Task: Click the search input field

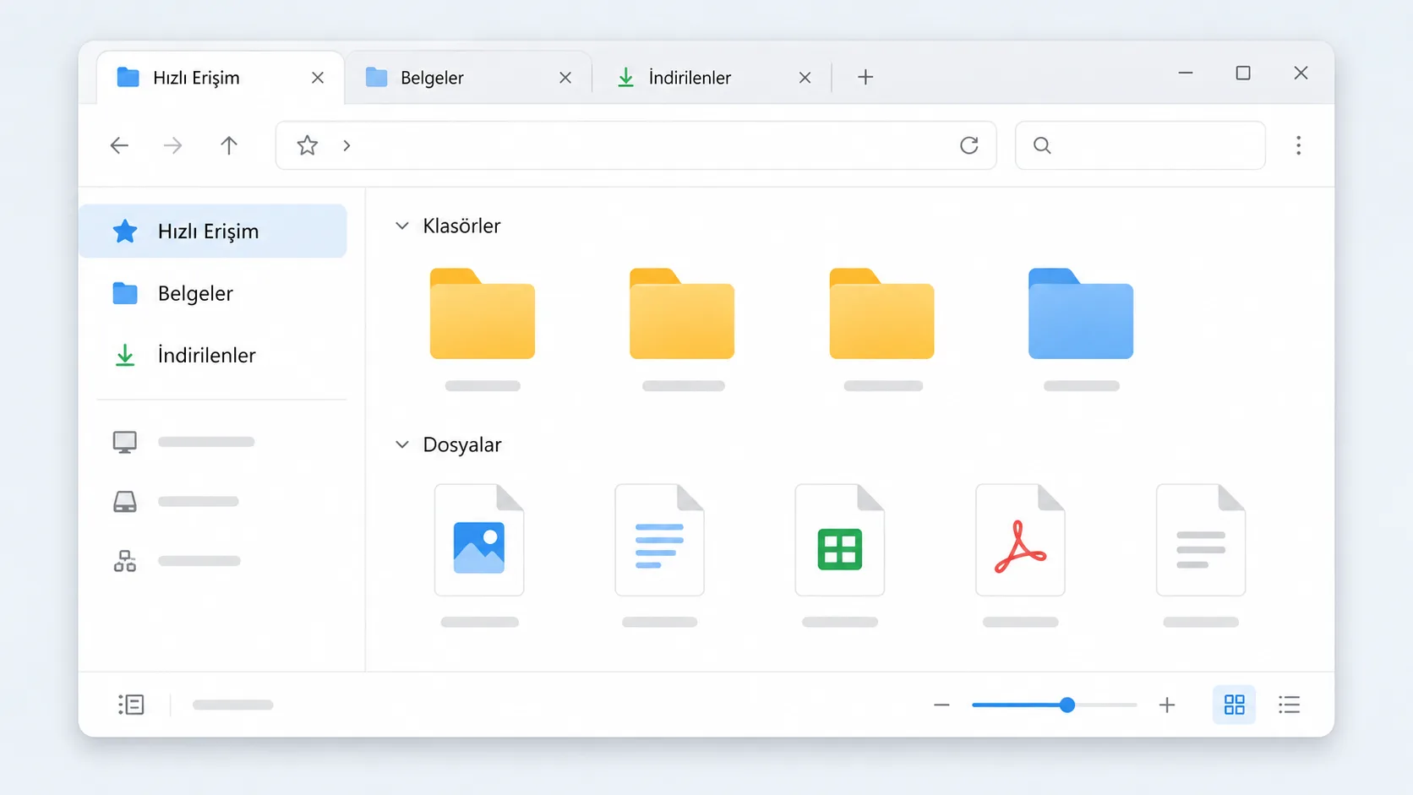Action: pos(1140,145)
